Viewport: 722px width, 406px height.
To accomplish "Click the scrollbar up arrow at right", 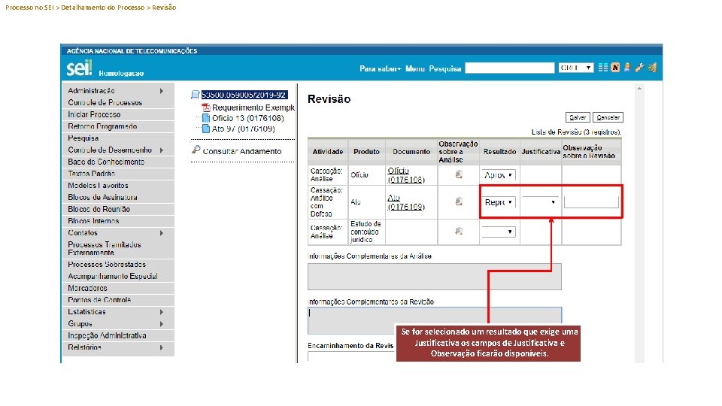I will click(639, 88).
